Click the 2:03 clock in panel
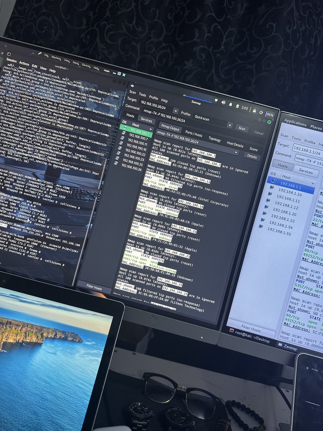Viewport: 323px width, 431px height. (245, 107)
